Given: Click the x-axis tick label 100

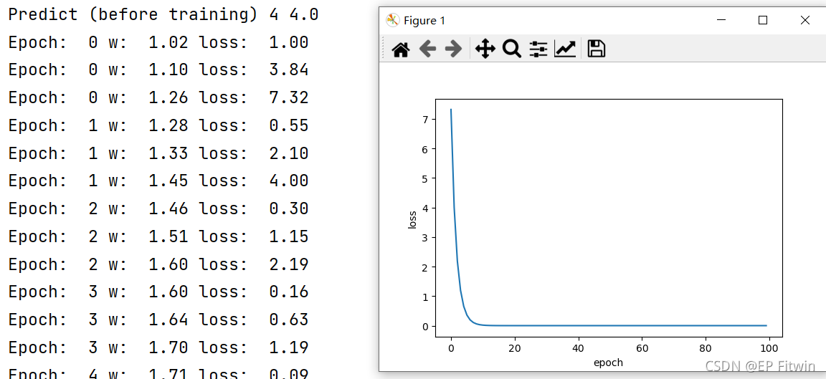Looking at the screenshot, I should click(769, 348).
